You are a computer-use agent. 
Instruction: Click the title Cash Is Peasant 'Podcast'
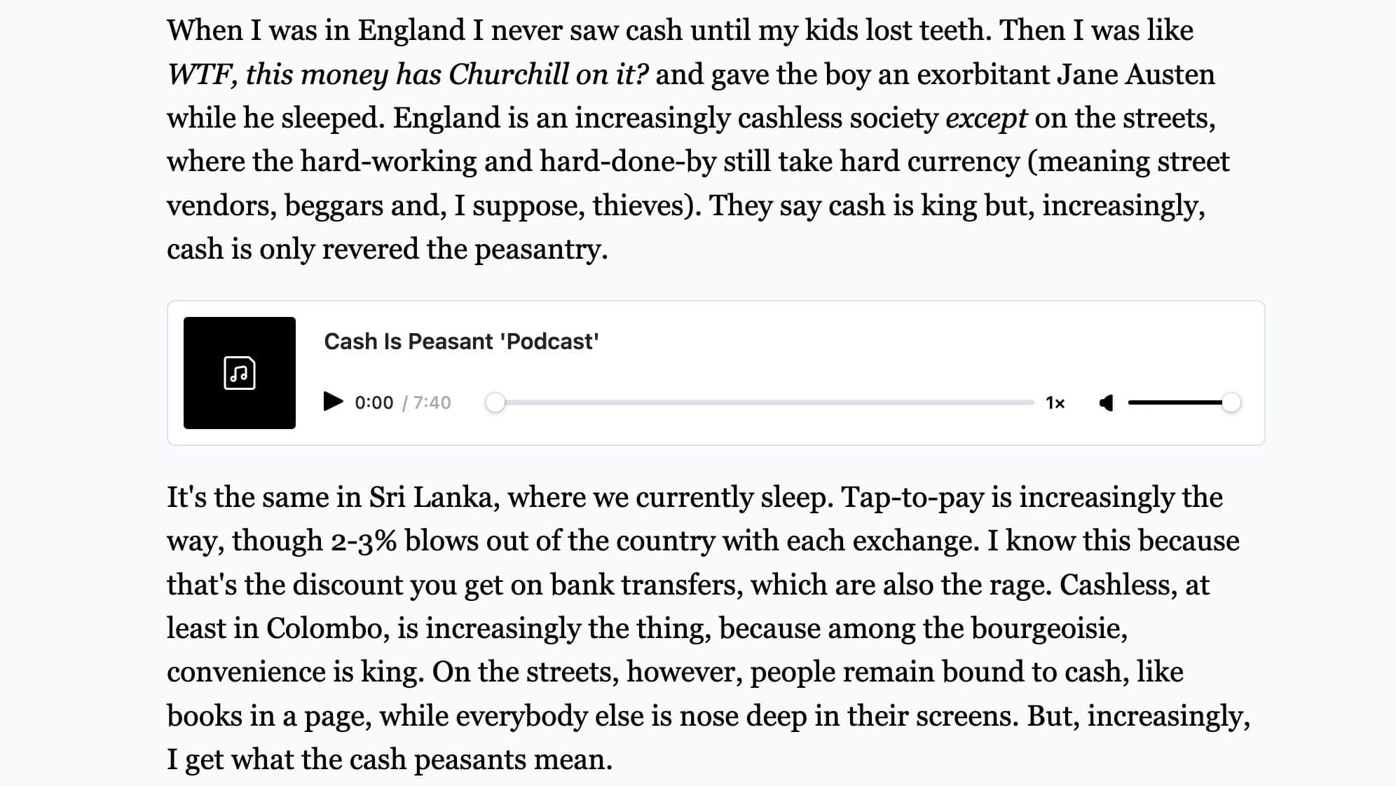pos(461,341)
